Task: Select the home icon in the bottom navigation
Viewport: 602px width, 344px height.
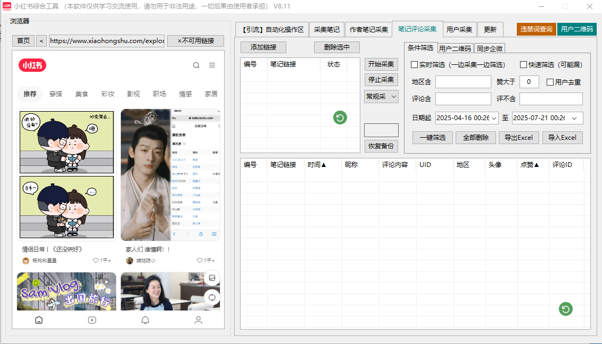Action: [x=38, y=320]
